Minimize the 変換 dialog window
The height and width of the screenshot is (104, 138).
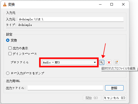click(100, 4)
